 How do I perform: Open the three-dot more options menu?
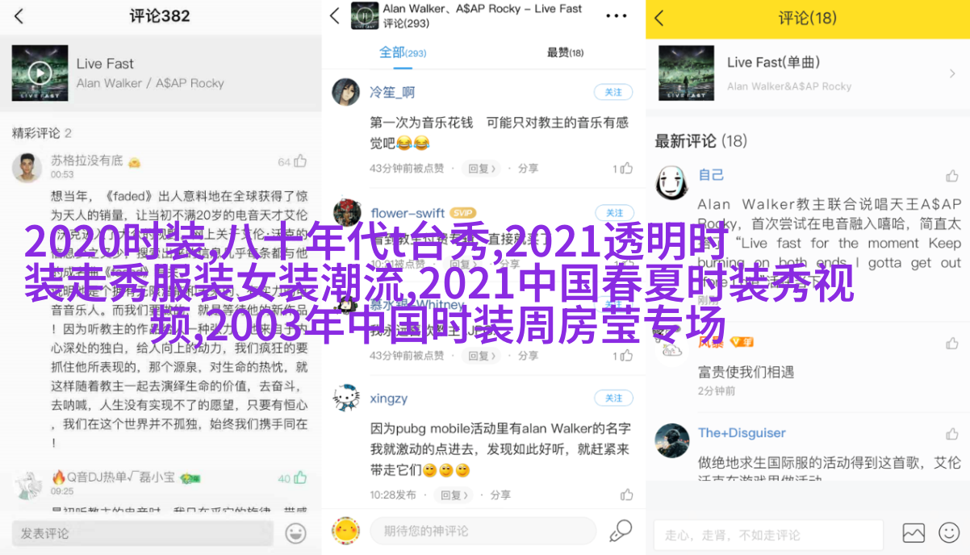pos(616,16)
